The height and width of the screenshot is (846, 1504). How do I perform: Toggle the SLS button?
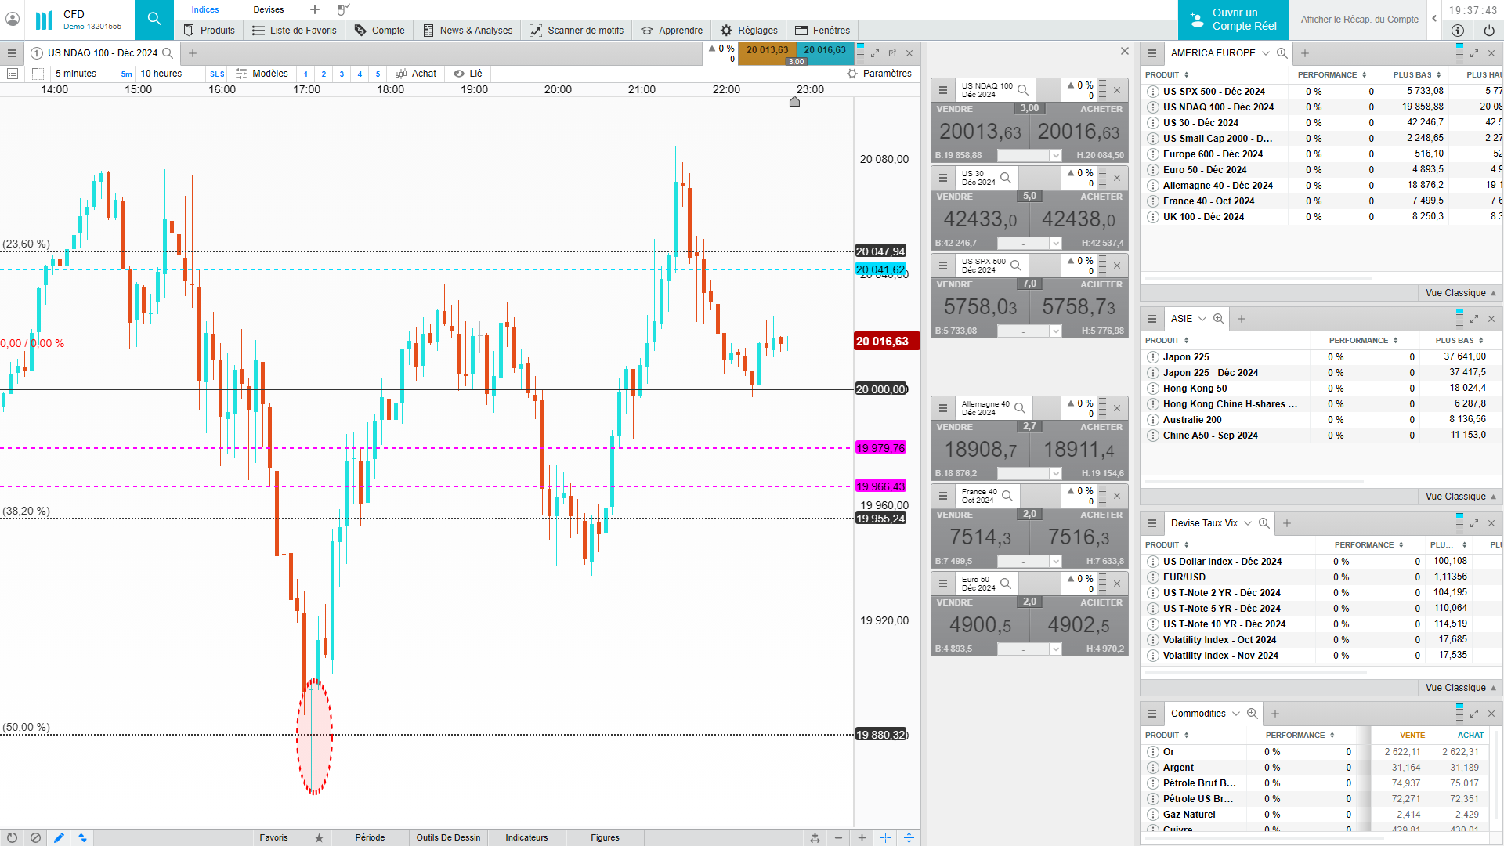point(217,74)
